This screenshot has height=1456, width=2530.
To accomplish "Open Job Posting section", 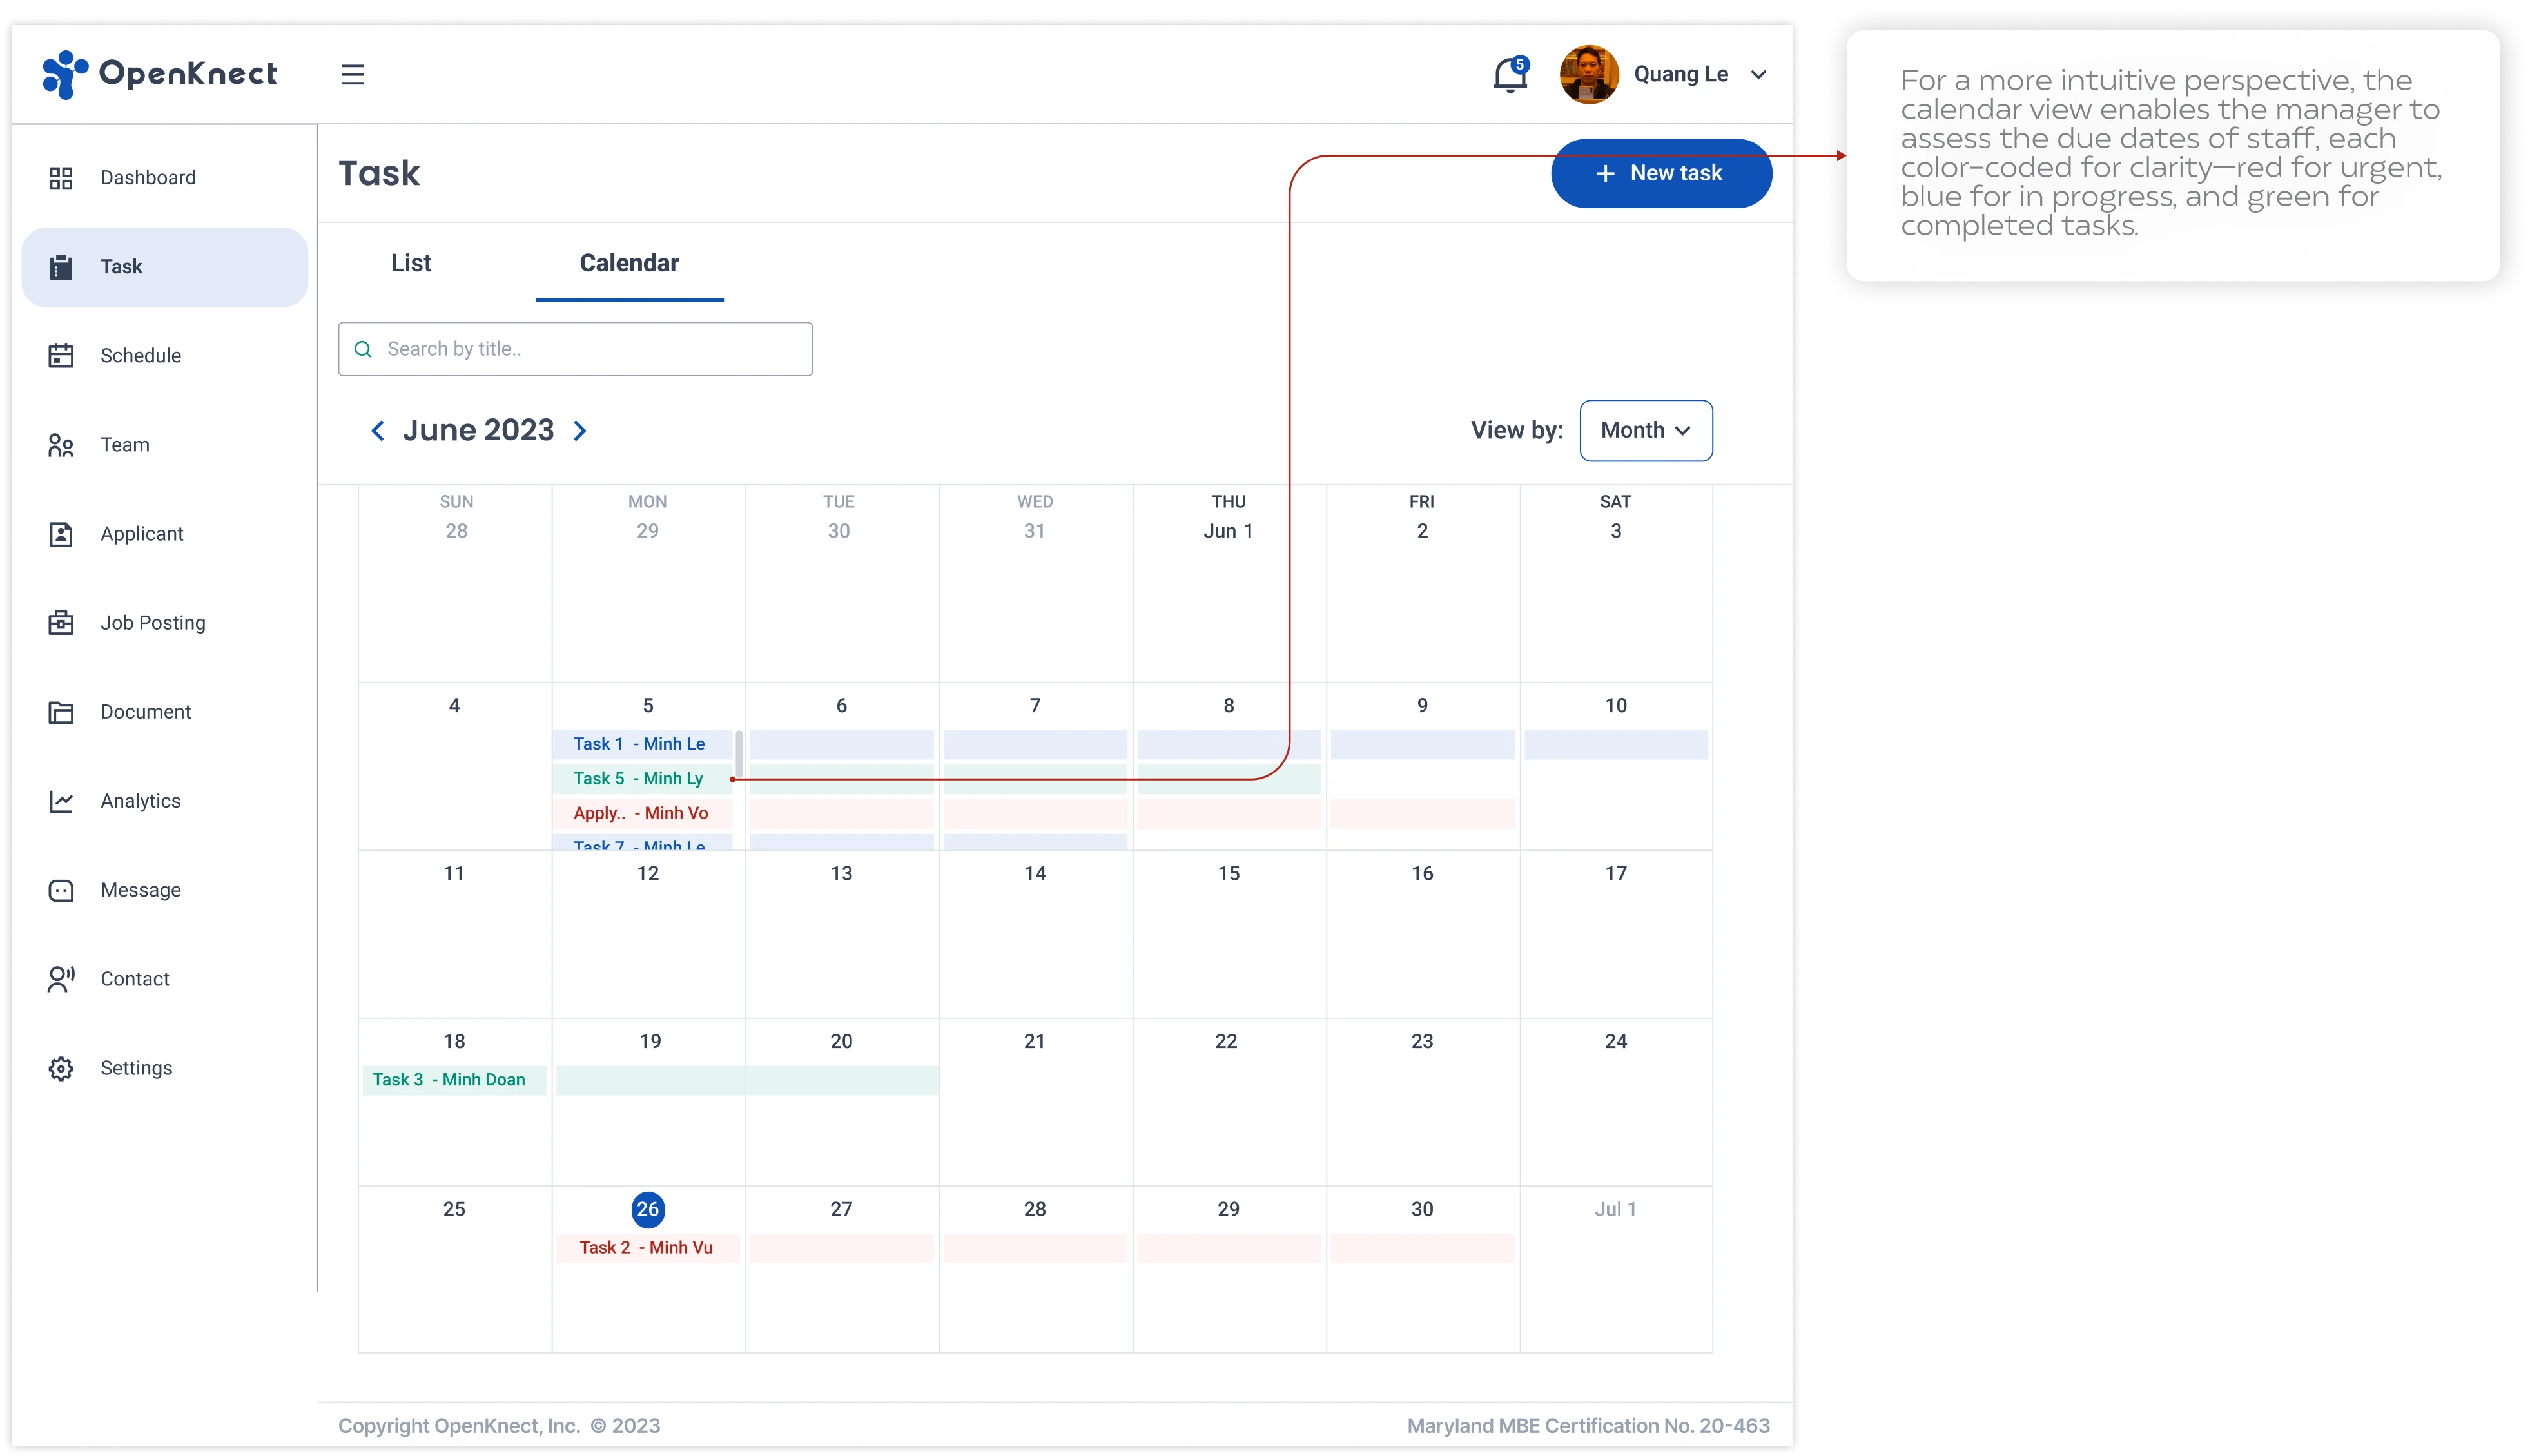I will (x=153, y=623).
